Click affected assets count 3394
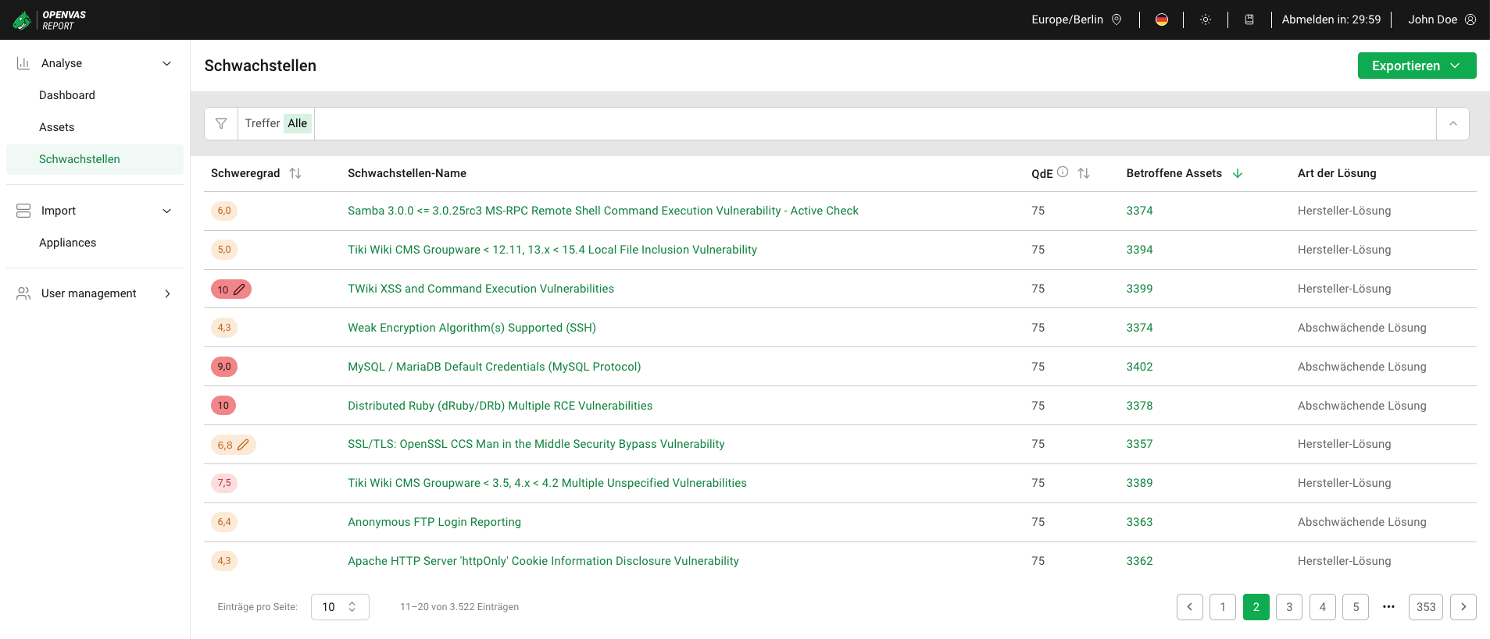1490x639 pixels. [1139, 250]
